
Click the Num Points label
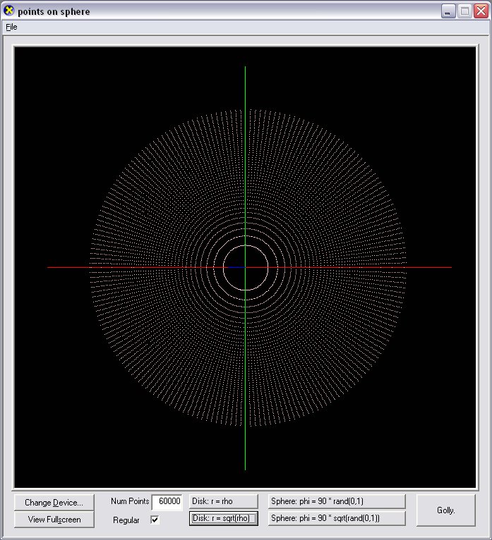[129, 501]
